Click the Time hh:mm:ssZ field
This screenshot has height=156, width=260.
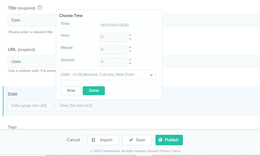click(76, 106)
